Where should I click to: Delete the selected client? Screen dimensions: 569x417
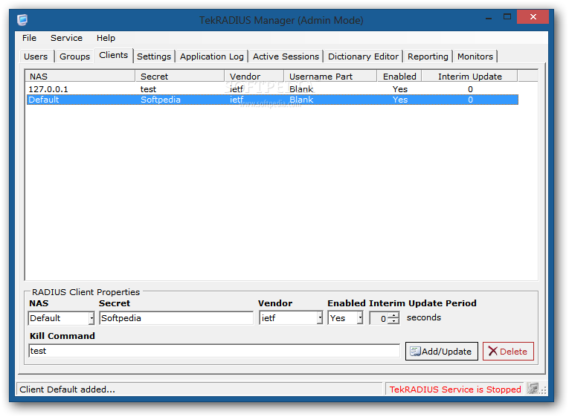(508, 351)
